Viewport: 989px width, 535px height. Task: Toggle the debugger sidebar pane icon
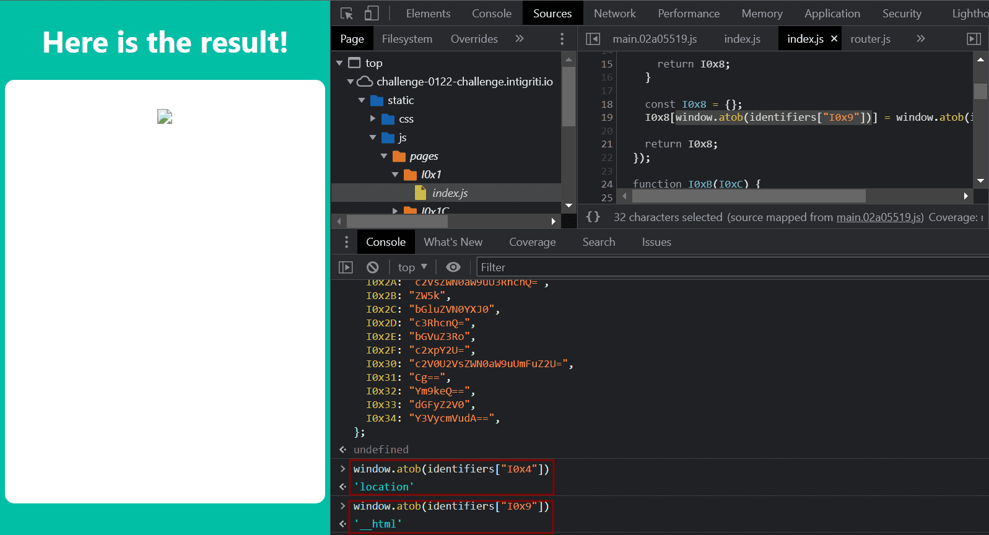[974, 39]
